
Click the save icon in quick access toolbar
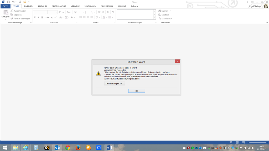click(8, 2)
